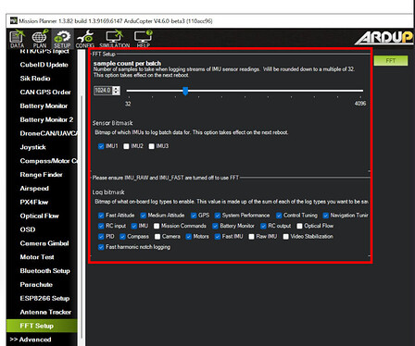Click the Mission Planner title bar icon

coord(14,20)
